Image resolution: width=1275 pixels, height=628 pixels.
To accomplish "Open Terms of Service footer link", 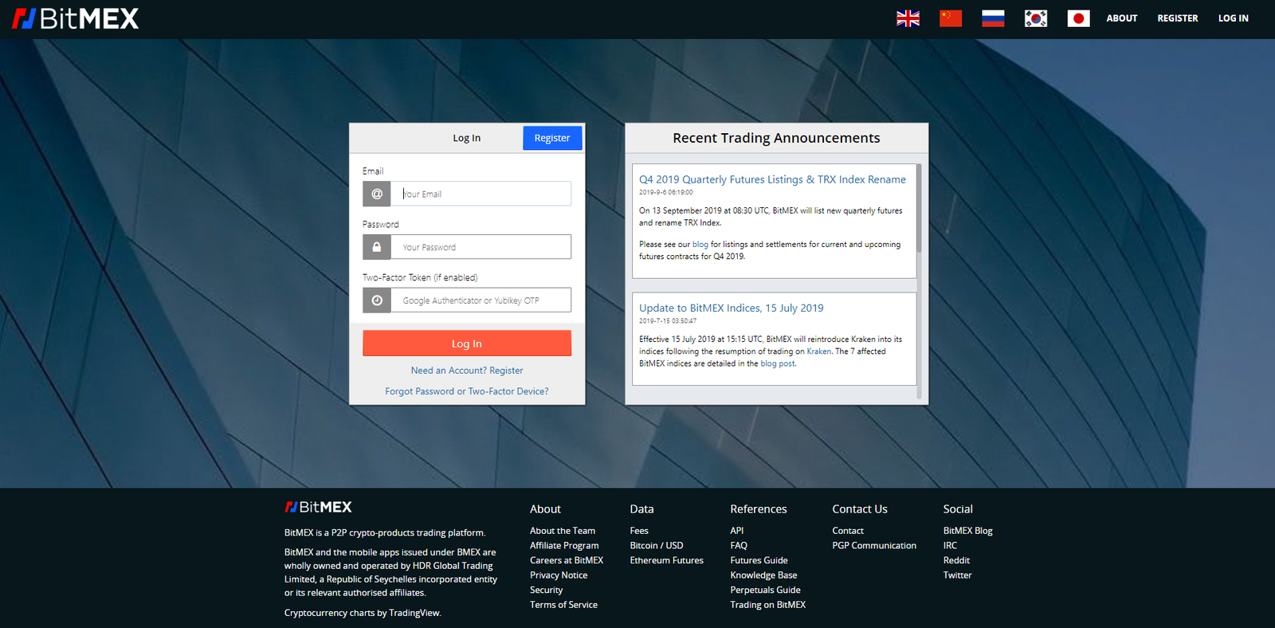I will pyautogui.click(x=563, y=605).
